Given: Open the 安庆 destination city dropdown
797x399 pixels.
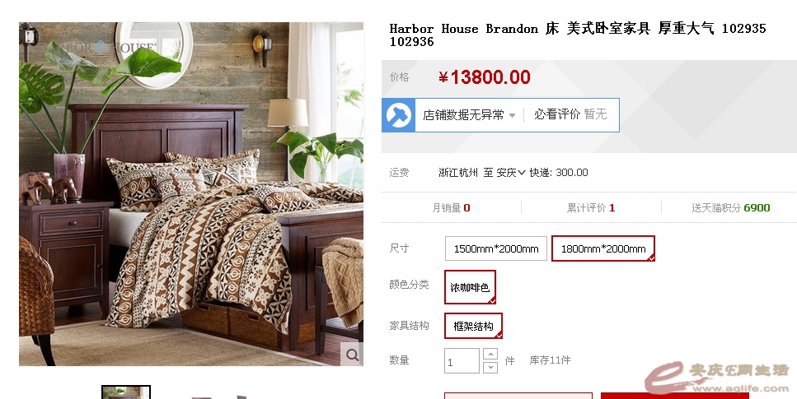Looking at the screenshot, I should click(x=511, y=173).
